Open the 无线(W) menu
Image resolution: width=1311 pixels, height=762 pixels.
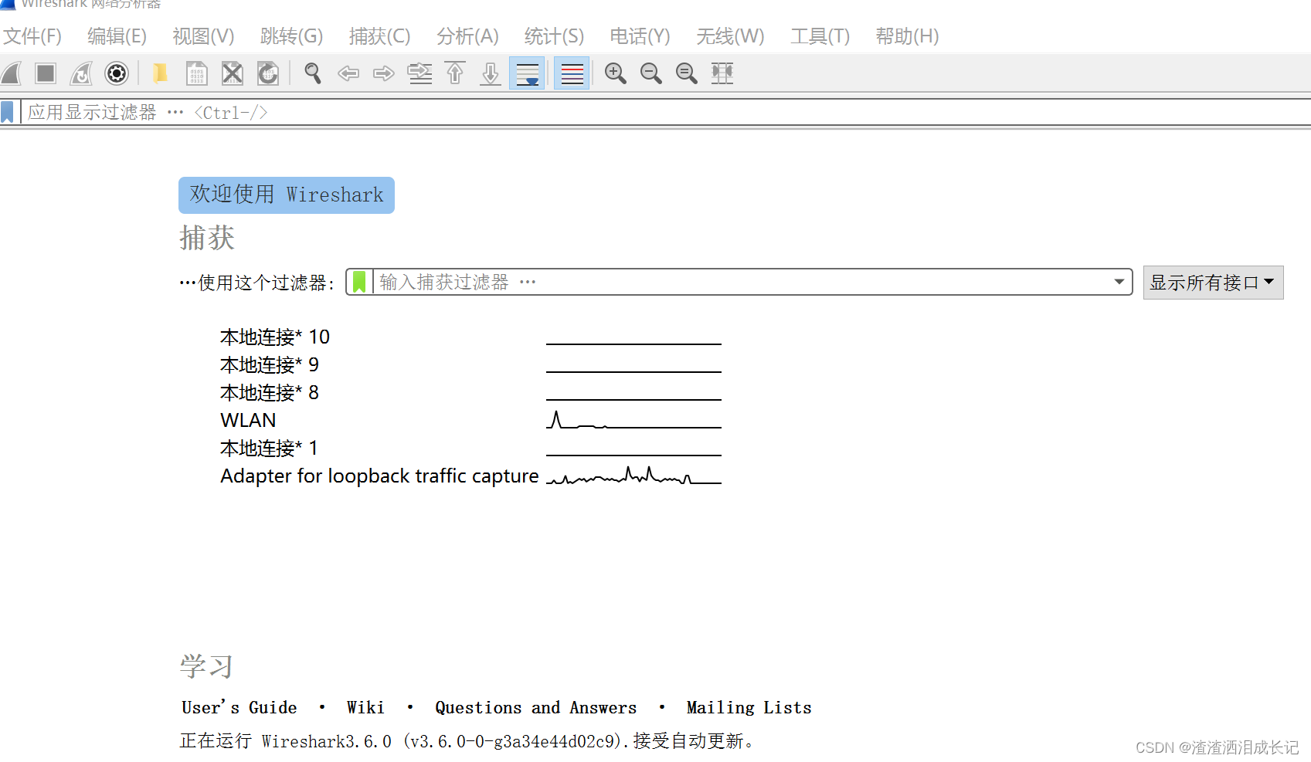[x=730, y=36]
